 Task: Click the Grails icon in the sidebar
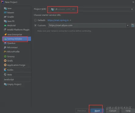coord(5,61)
